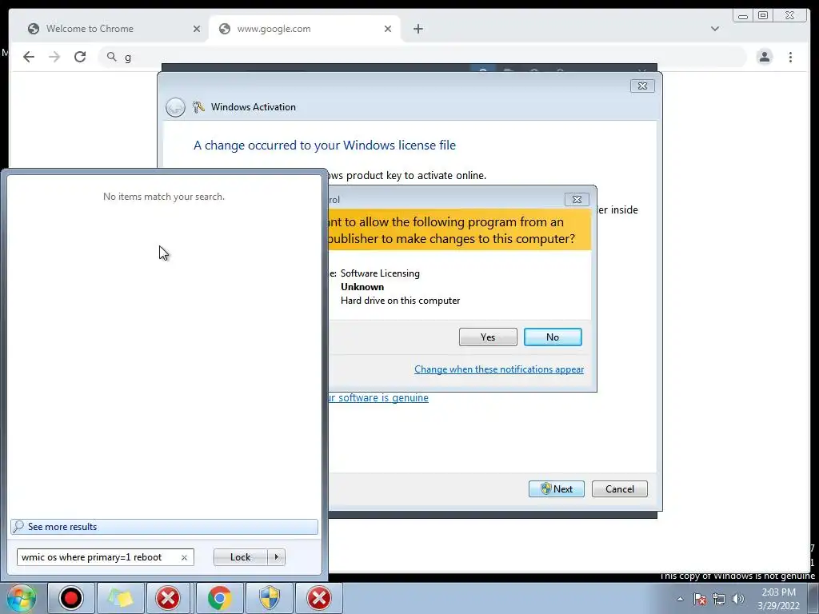Select the www.google.com tab
819x614 pixels.
point(305,29)
